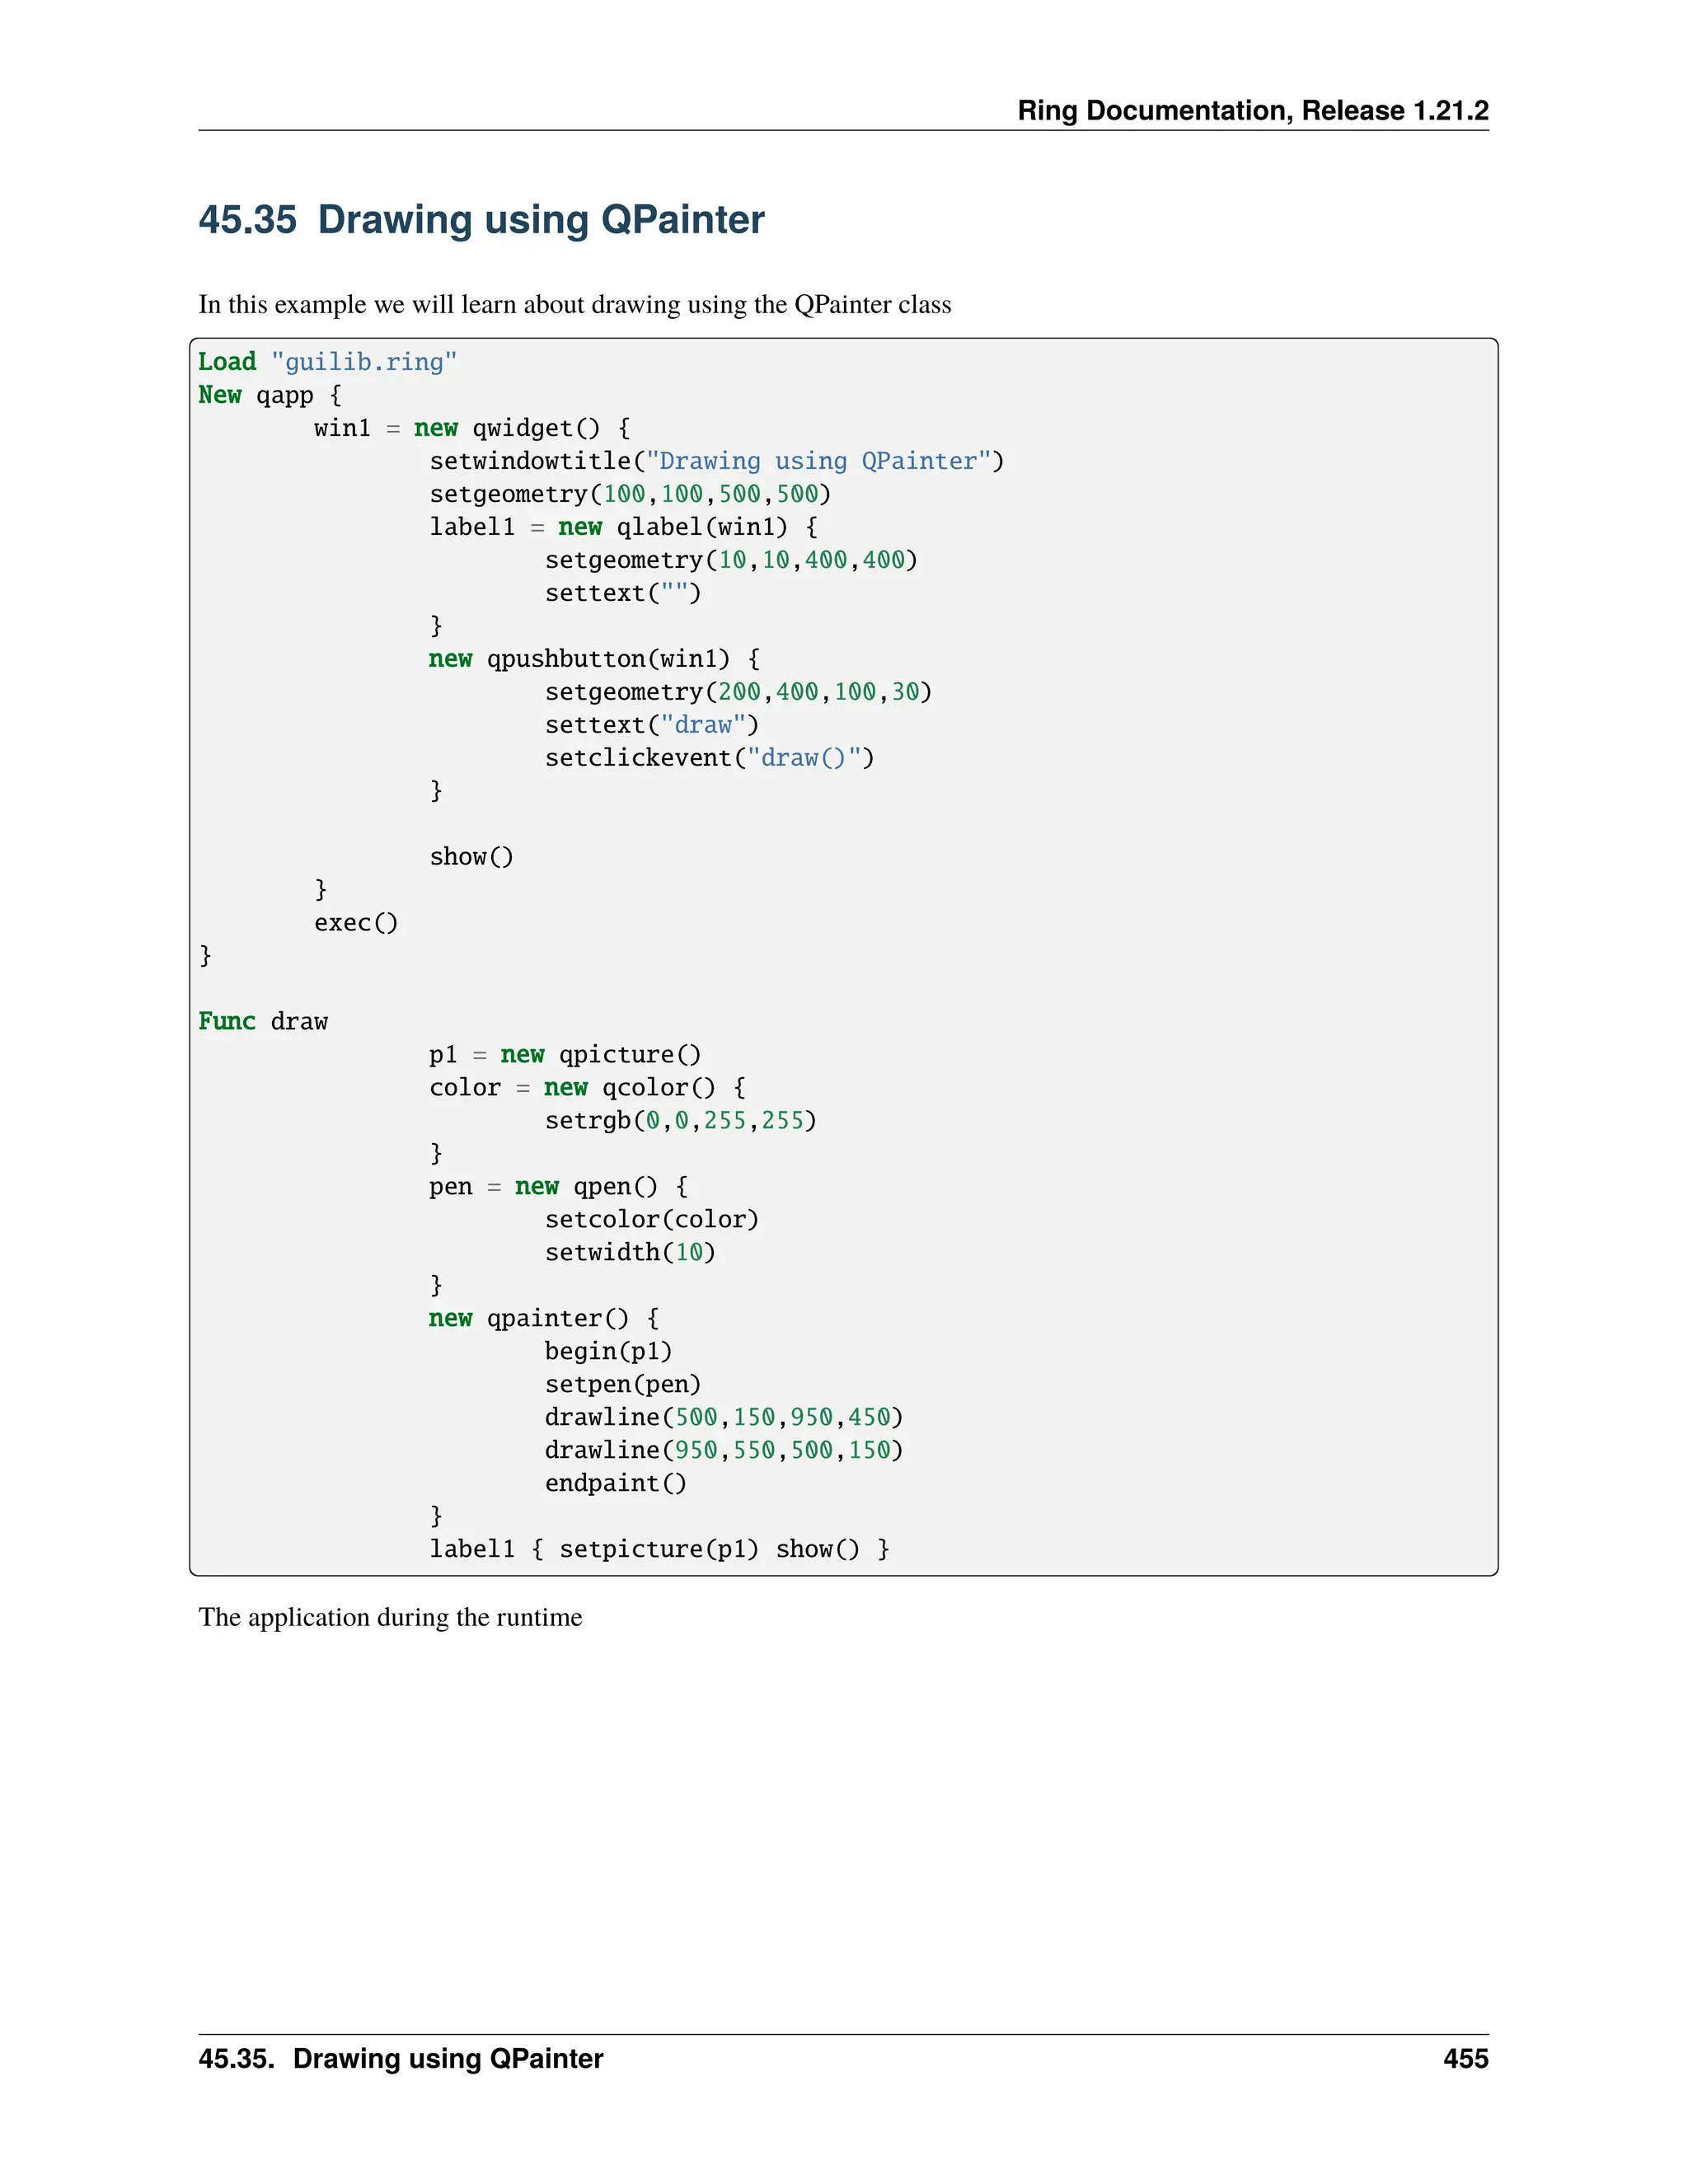
Task: Click the setwidth(10) line
Action: point(630,1252)
